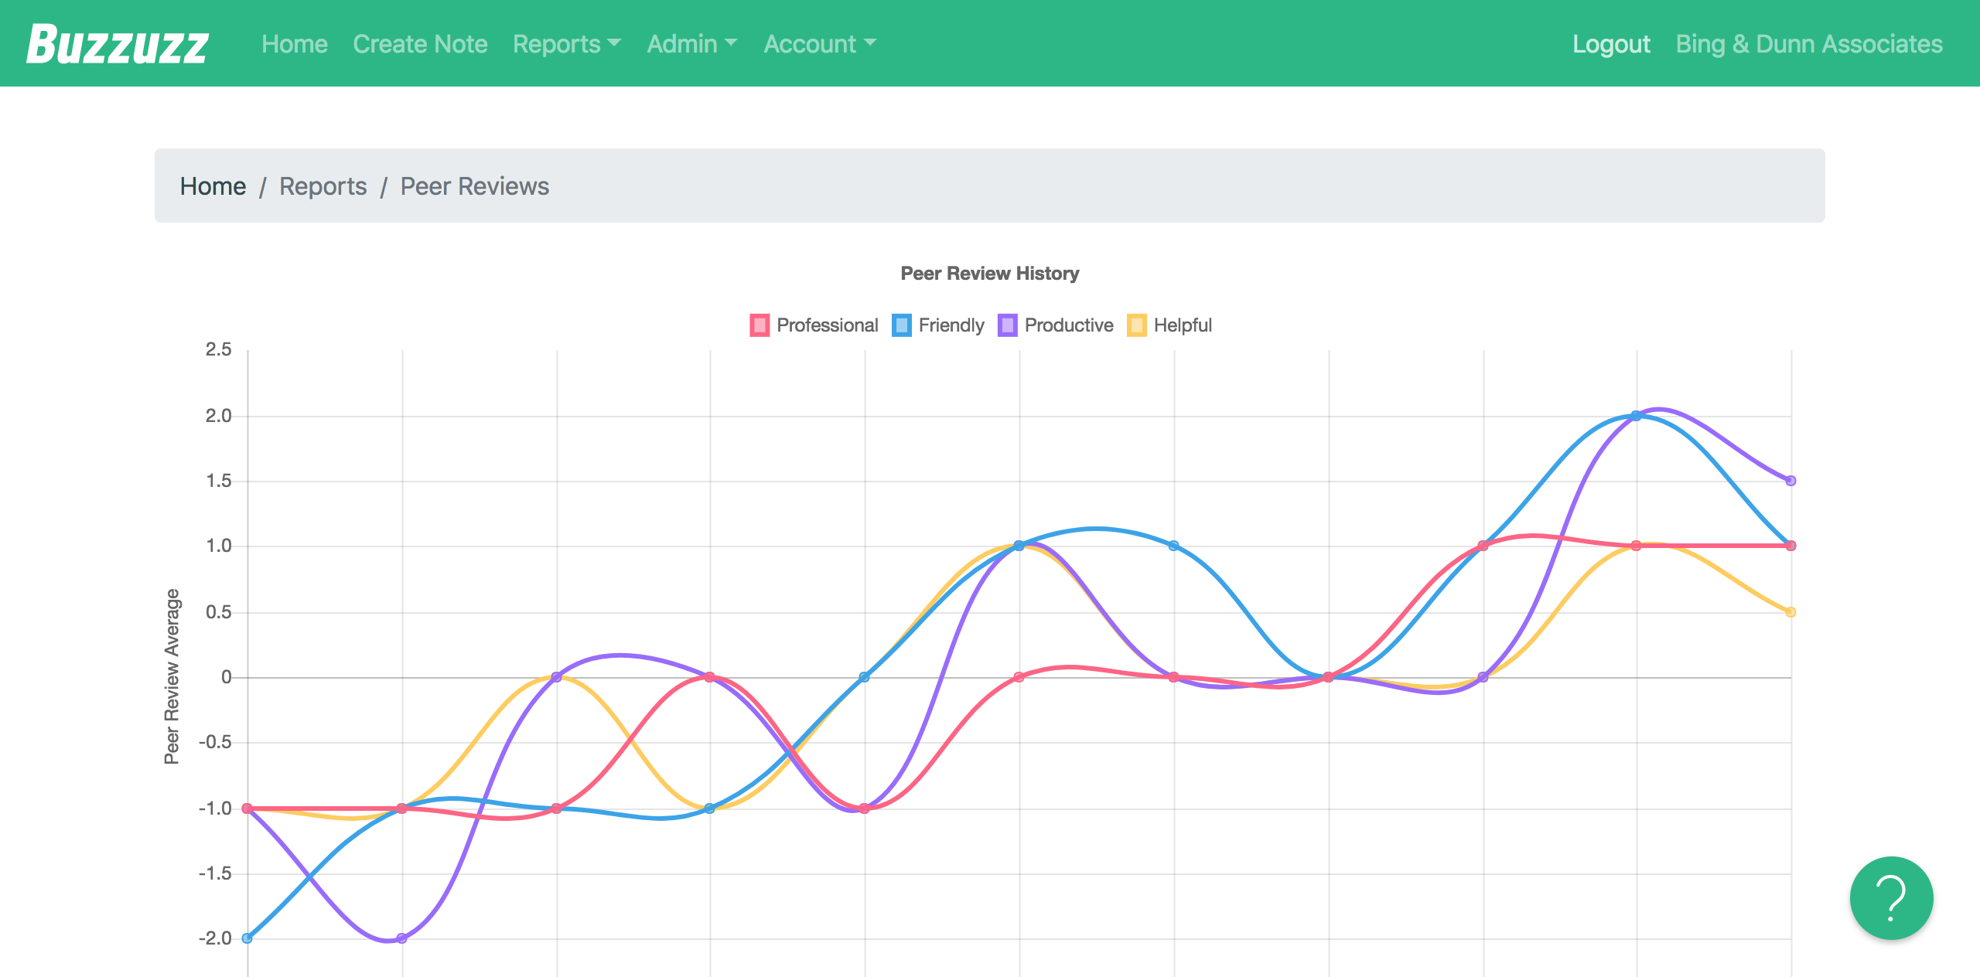
Task: Click Bing & Dunn Associates link
Action: [x=1809, y=44]
